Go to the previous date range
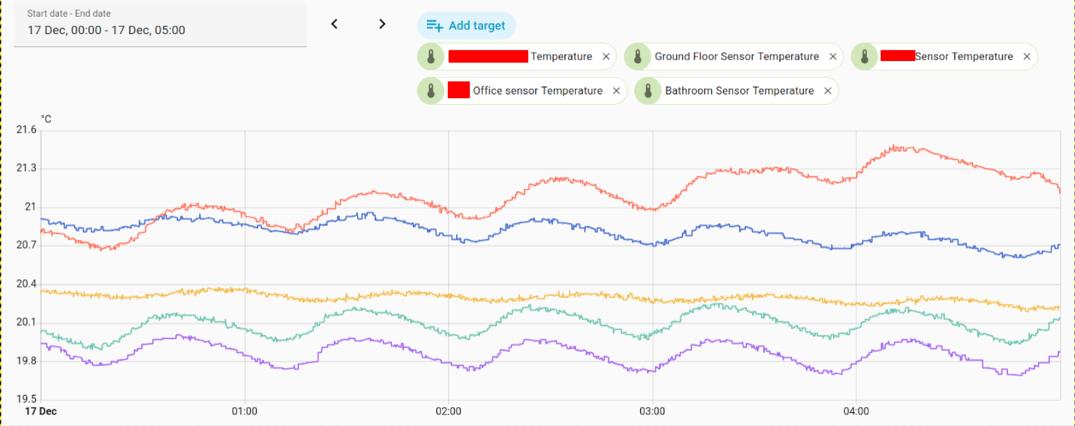 click(x=335, y=24)
